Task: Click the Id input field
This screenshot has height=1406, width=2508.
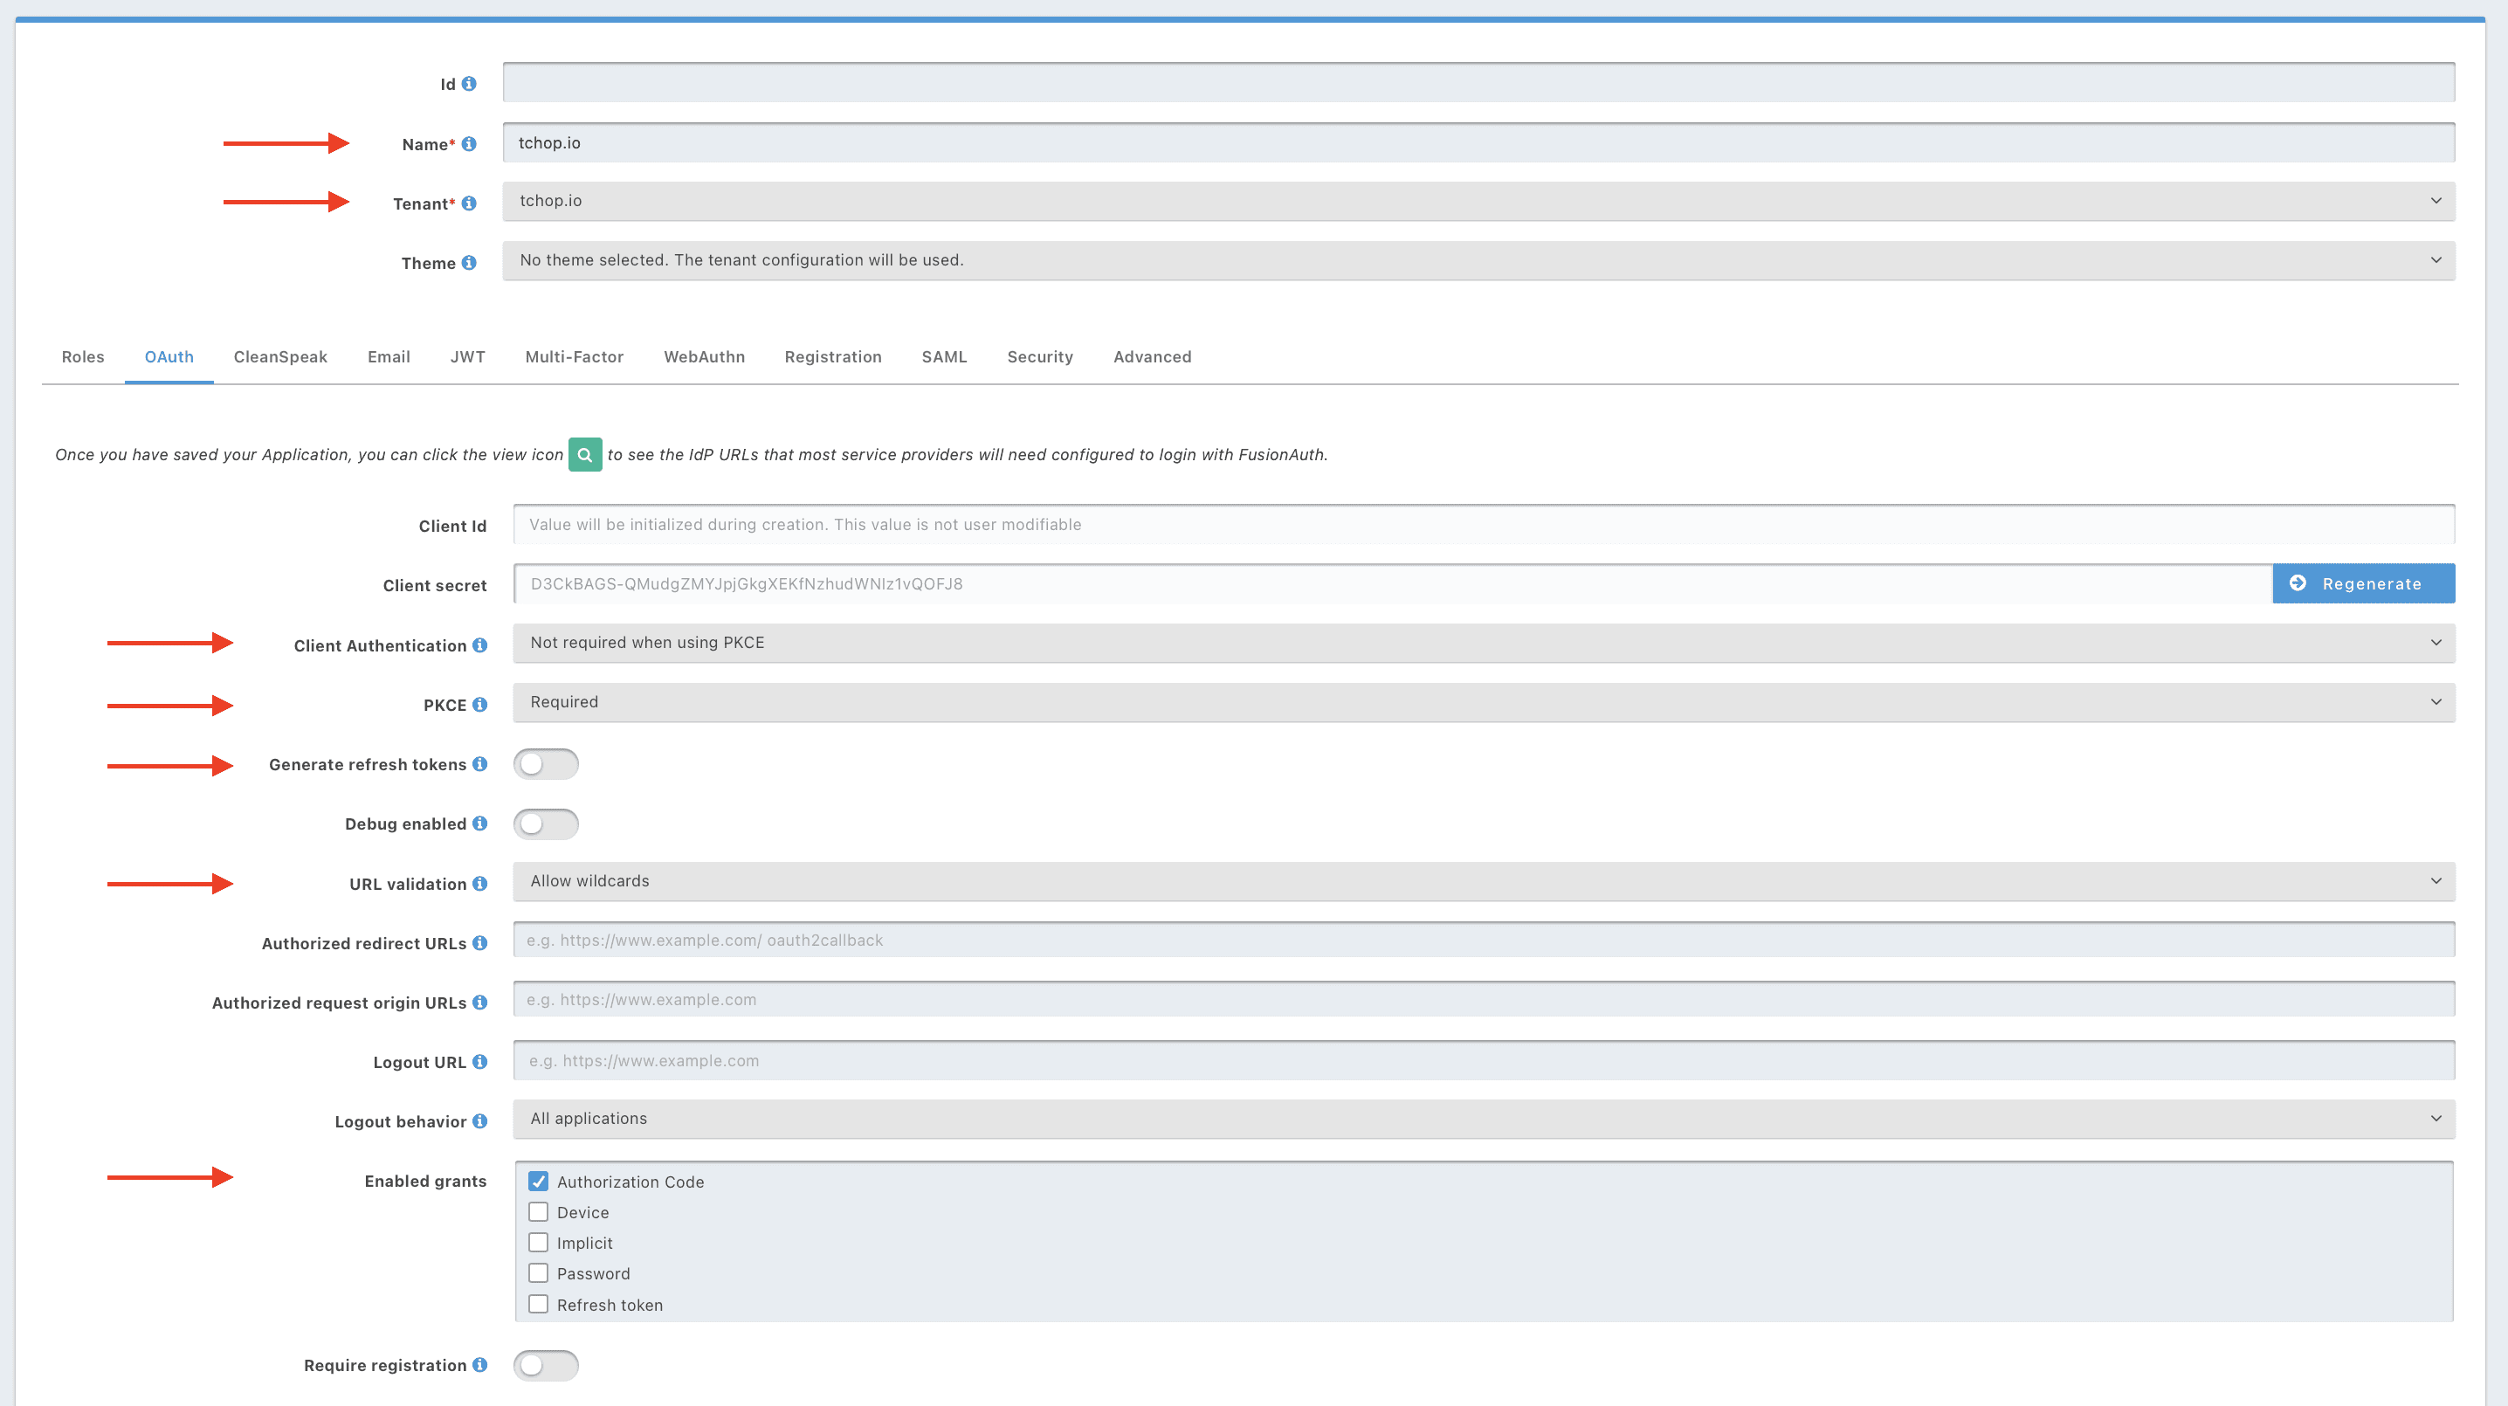Action: point(1479,83)
